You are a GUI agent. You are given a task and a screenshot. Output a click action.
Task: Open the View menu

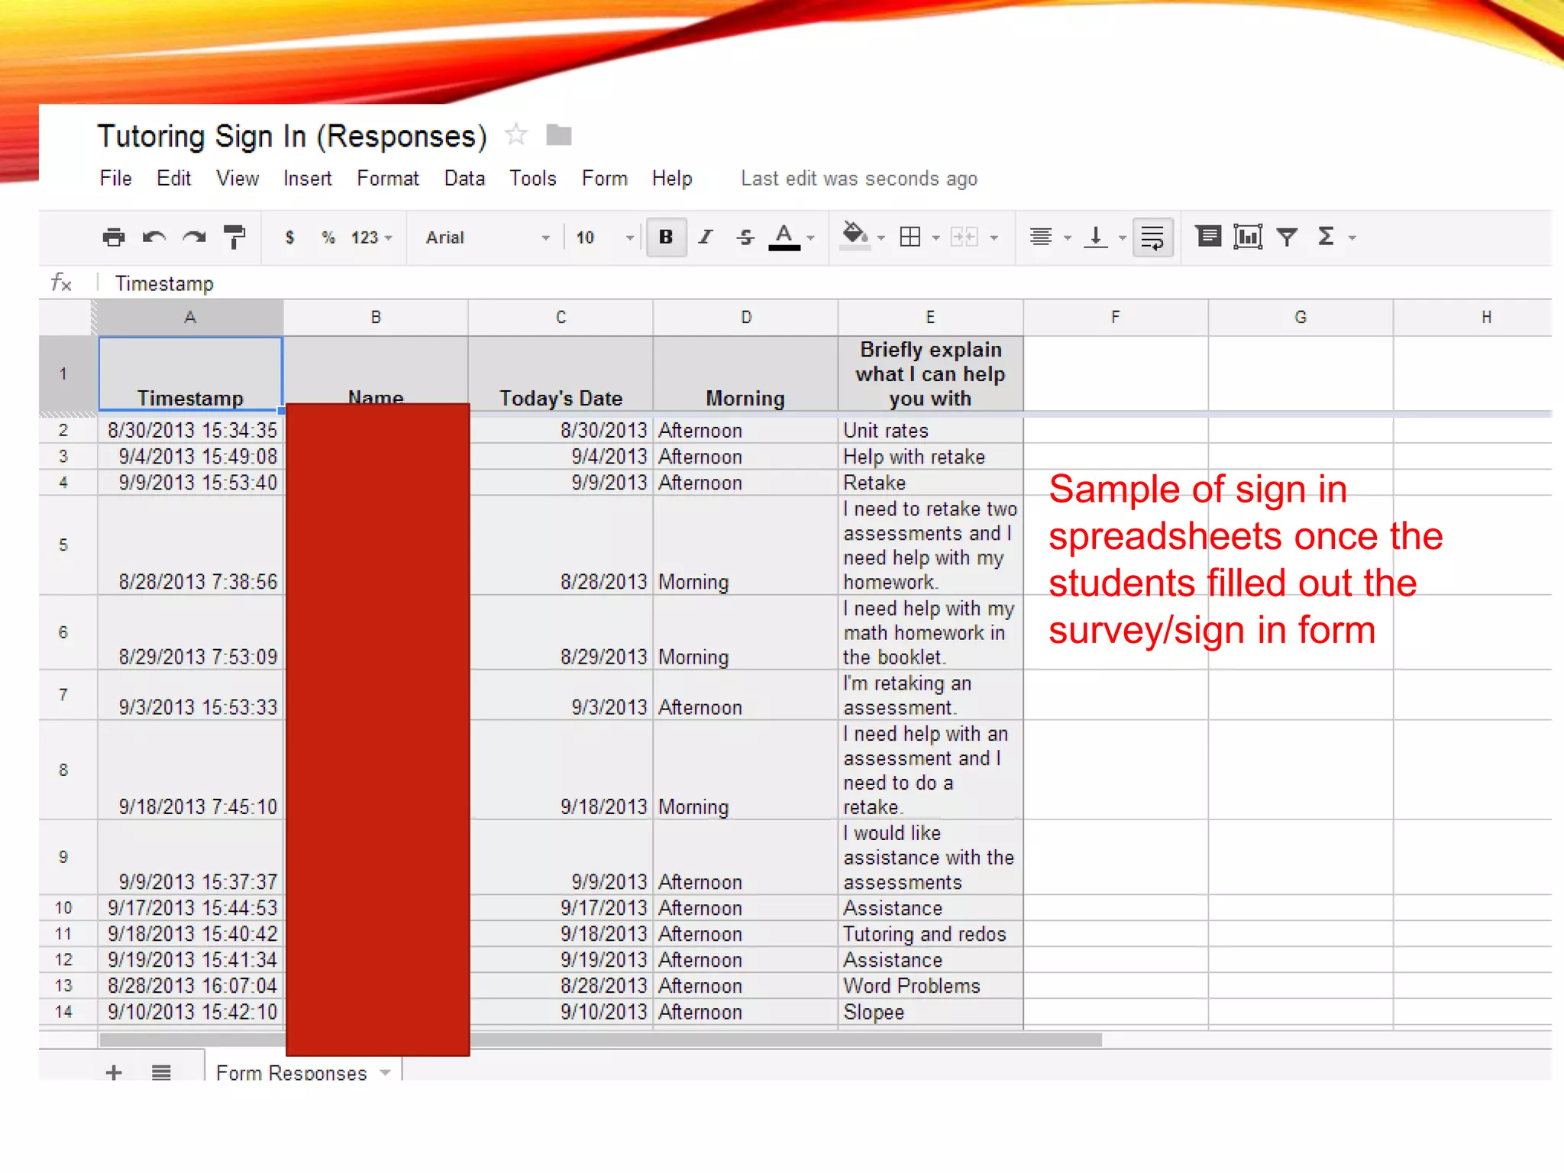238,179
